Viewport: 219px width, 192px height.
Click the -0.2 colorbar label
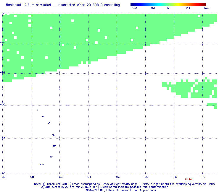133,8
